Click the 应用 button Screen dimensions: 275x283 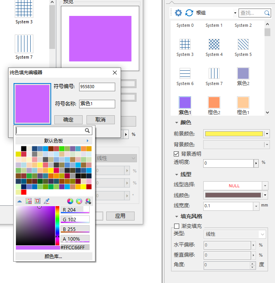coord(120,216)
